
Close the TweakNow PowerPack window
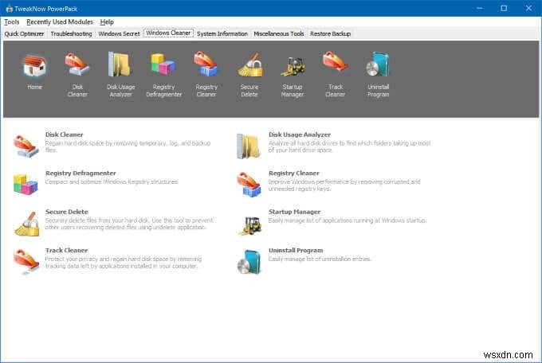coord(529,8)
